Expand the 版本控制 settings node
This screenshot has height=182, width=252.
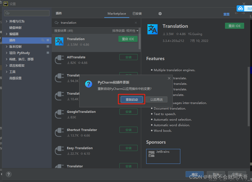[x=6, y=46]
